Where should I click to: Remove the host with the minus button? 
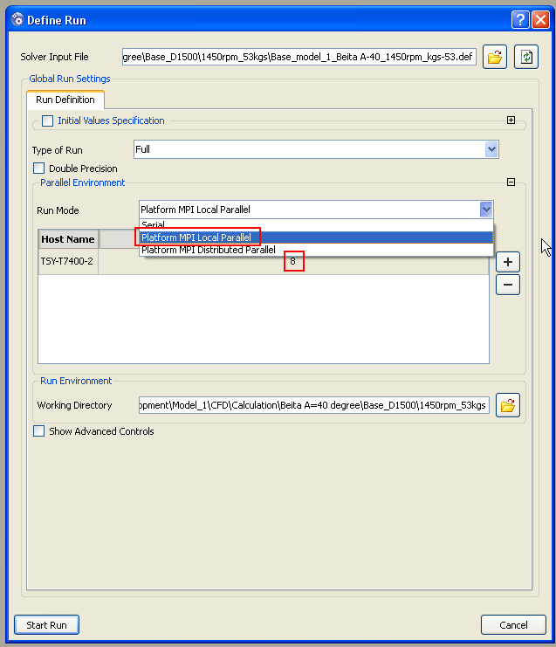507,285
